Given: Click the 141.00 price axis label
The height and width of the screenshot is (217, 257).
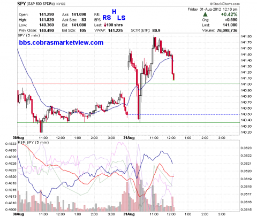Looking at the screenshot, I should 246,84.
